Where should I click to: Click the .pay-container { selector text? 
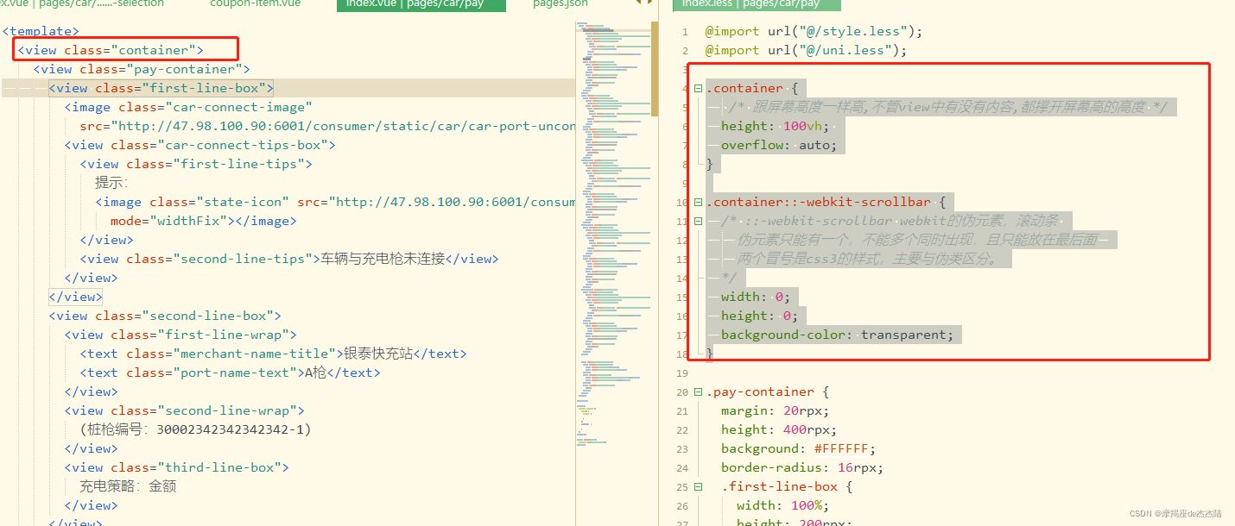click(x=768, y=391)
